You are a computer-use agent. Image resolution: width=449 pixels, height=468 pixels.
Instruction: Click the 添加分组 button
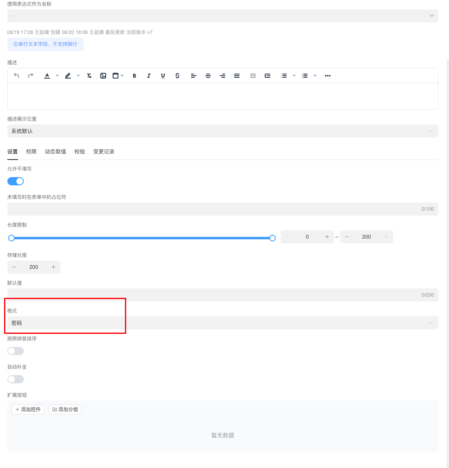point(65,409)
